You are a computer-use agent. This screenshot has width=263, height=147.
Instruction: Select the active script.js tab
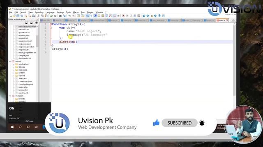[x=222, y=20]
